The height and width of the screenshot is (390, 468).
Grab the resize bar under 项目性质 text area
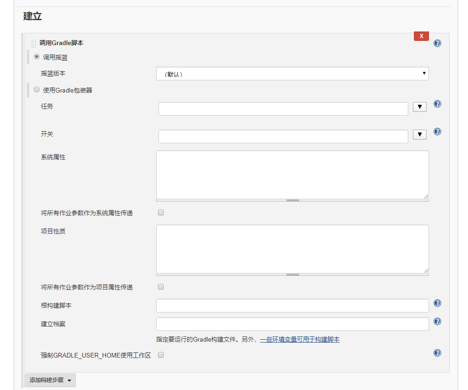292,274
